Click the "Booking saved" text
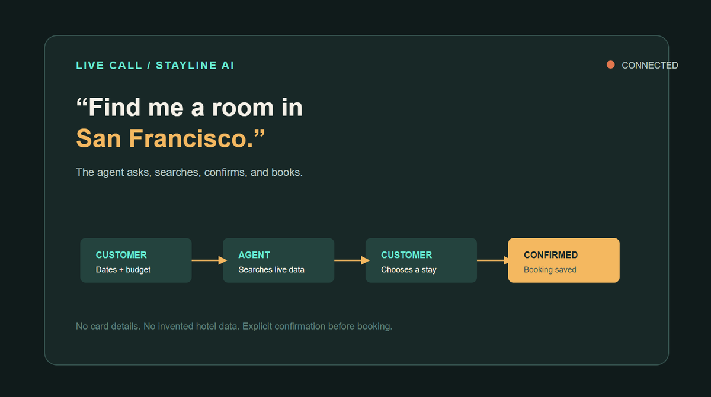This screenshot has height=397, width=711. click(x=550, y=270)
